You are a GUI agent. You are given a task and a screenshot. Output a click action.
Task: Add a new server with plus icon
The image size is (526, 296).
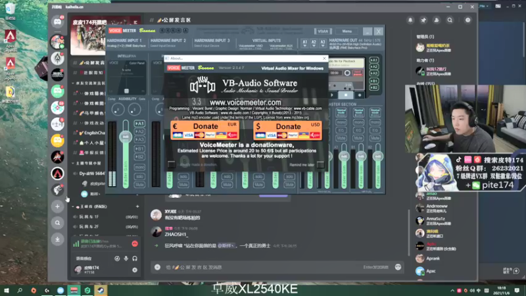[x=57, y=207]
